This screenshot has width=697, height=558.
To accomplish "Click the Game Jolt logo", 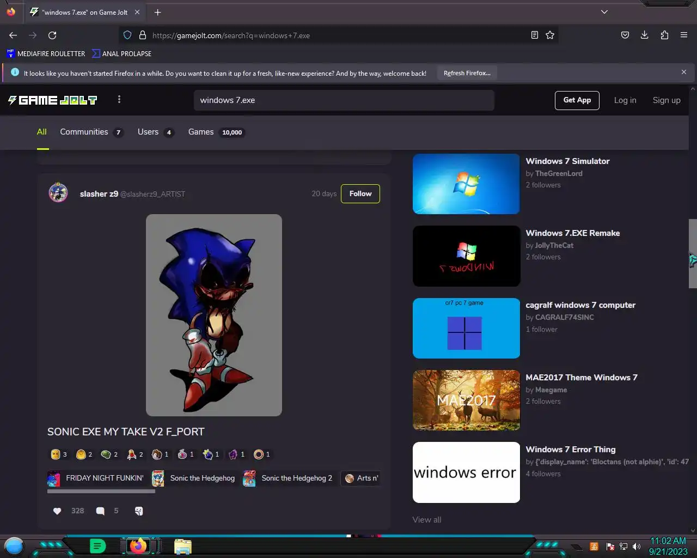I will [52, 100].
